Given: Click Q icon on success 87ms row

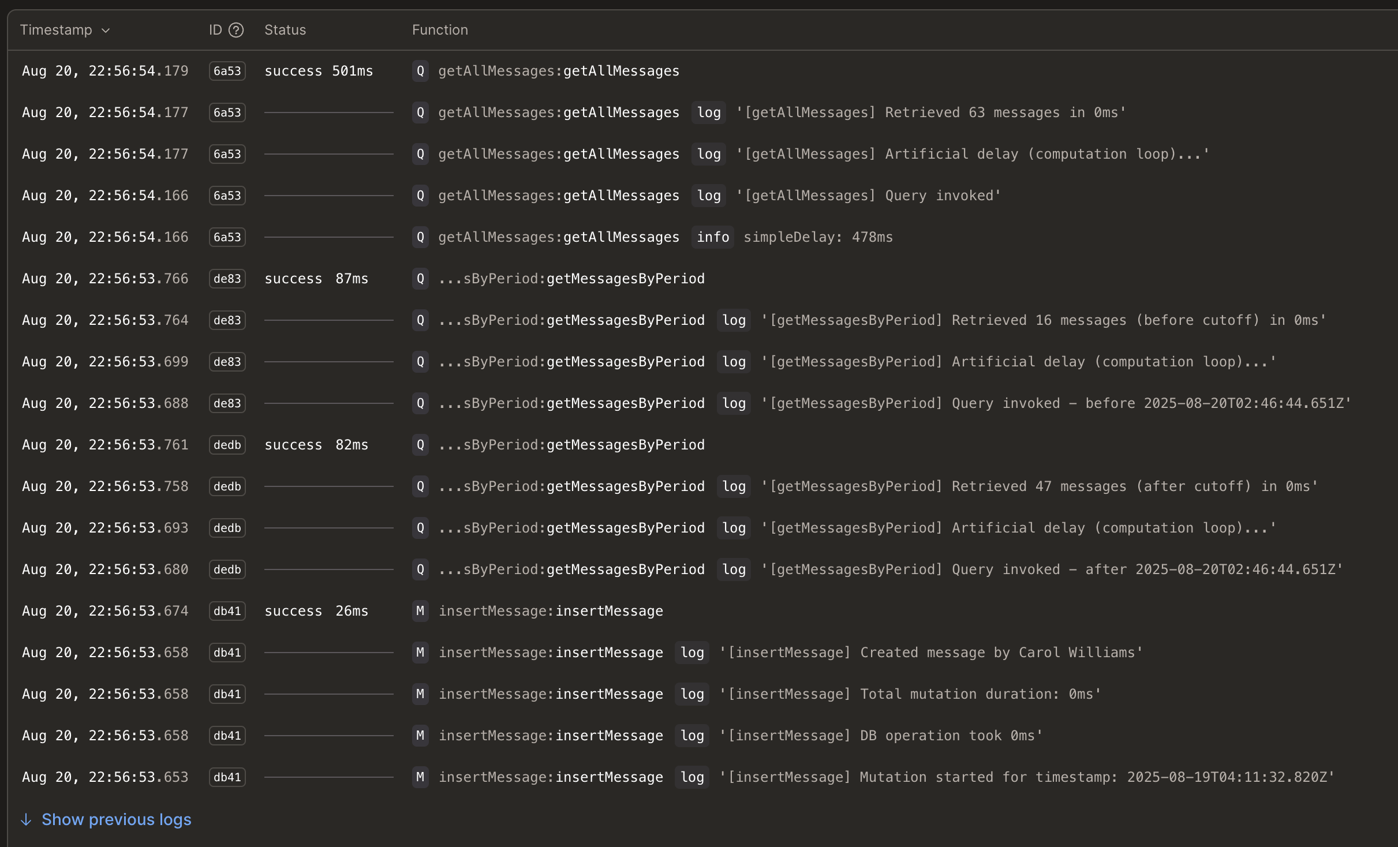Looking at the screenshot, I should coord(420,279).
